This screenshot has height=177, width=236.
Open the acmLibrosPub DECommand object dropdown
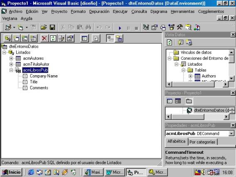click(x=231, y=133)
